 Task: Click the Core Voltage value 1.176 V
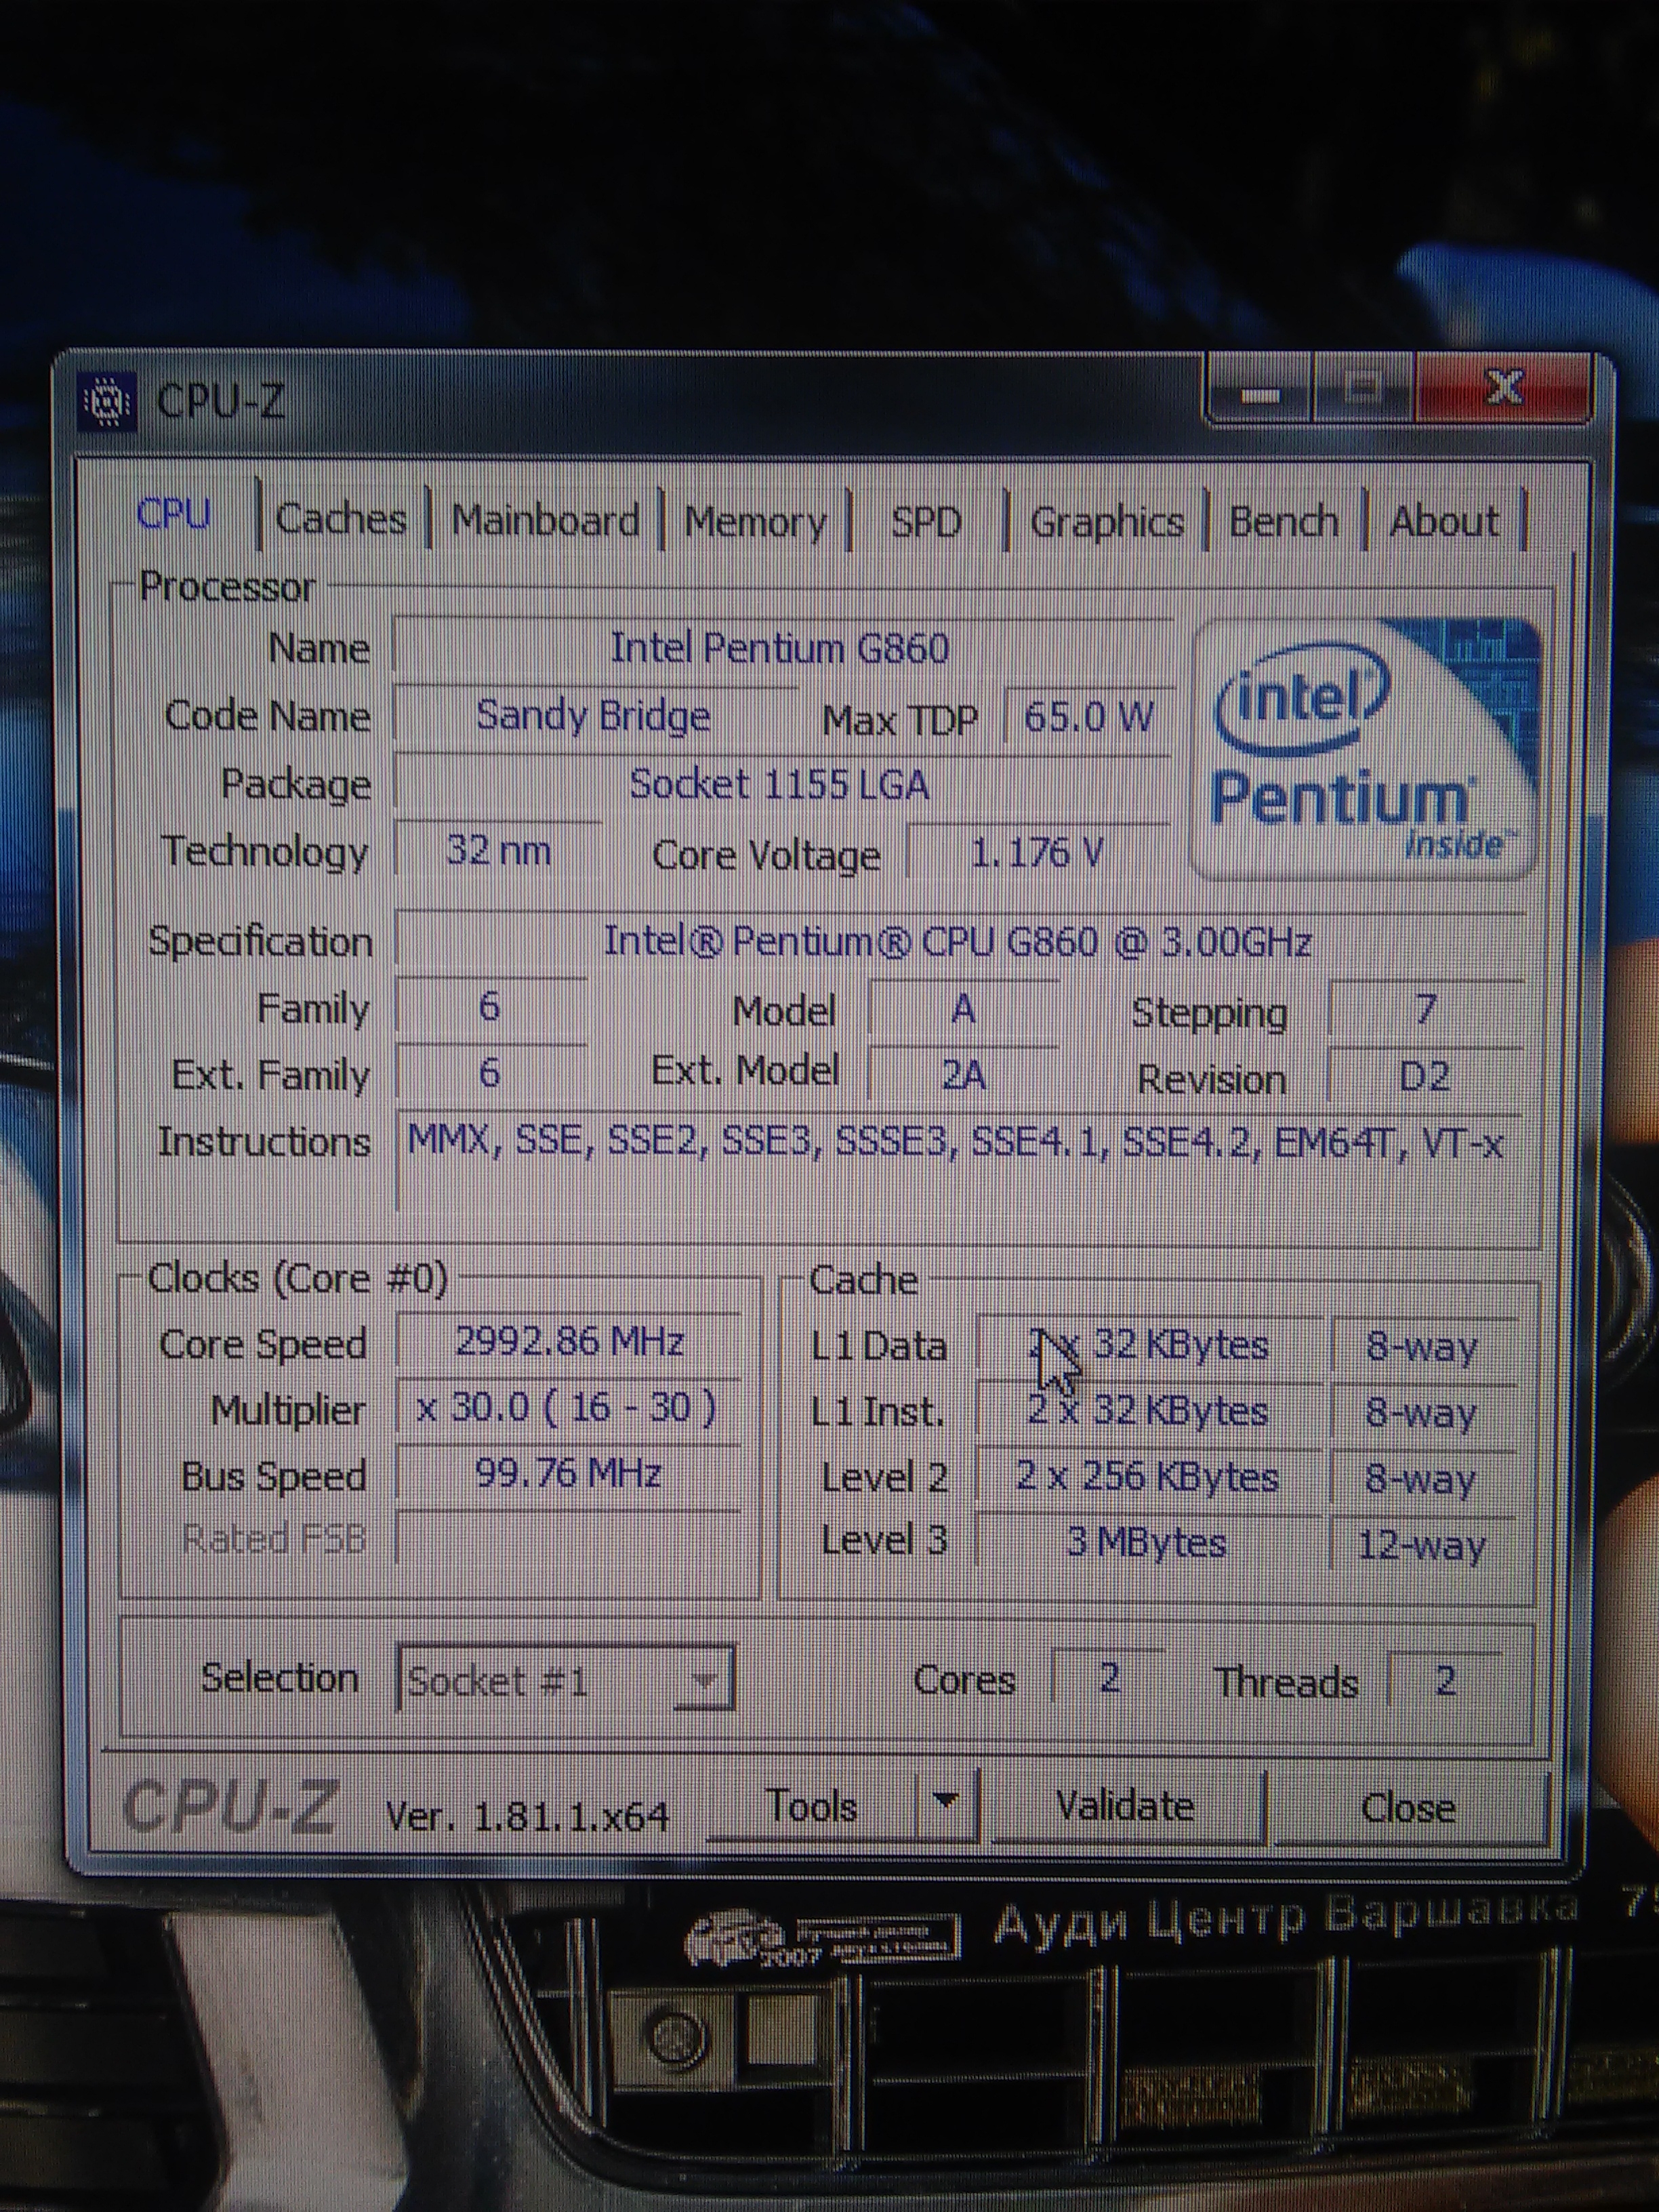[1037, 852]
